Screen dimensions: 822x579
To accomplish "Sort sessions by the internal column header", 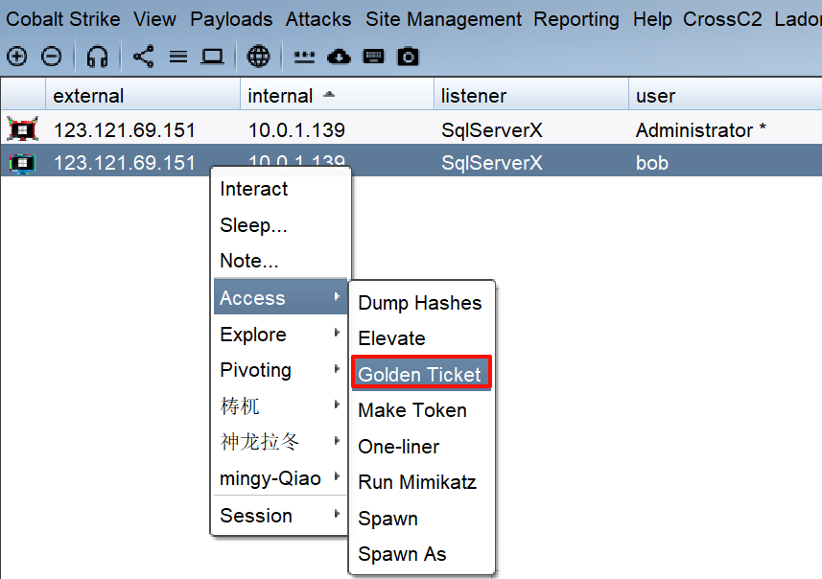I will point(280,96).
